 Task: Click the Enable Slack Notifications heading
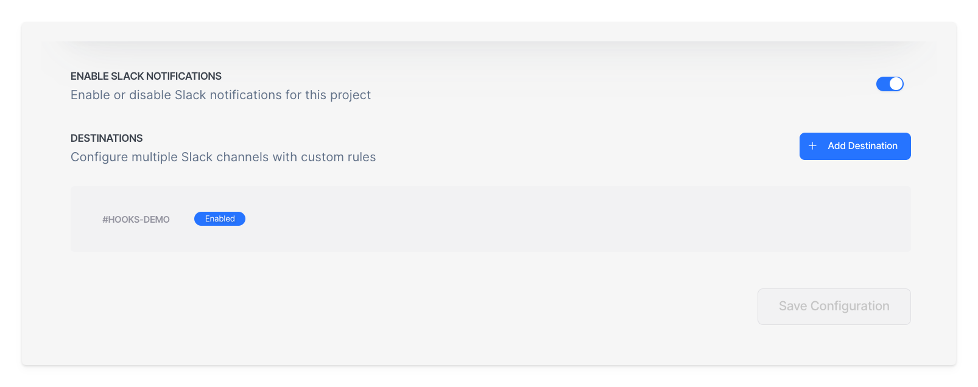pyautogui.click(x=146, y=76)
